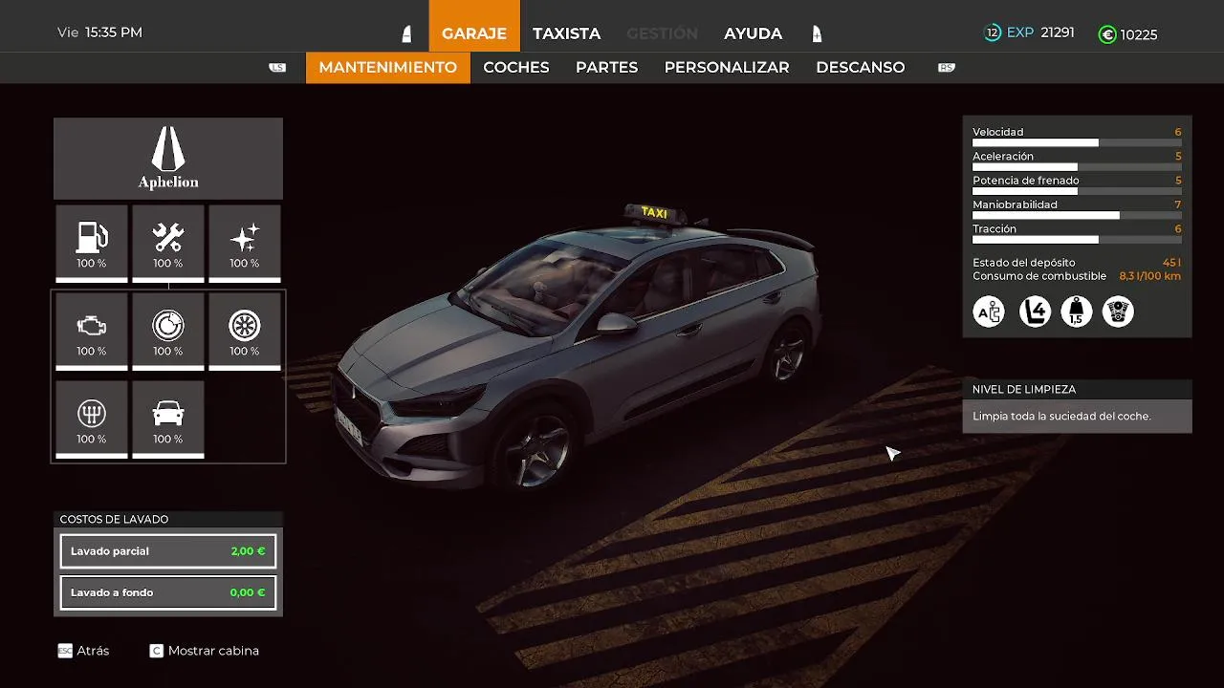
Task: Open the GESTIÓN main tab
Action: (662, 33)
